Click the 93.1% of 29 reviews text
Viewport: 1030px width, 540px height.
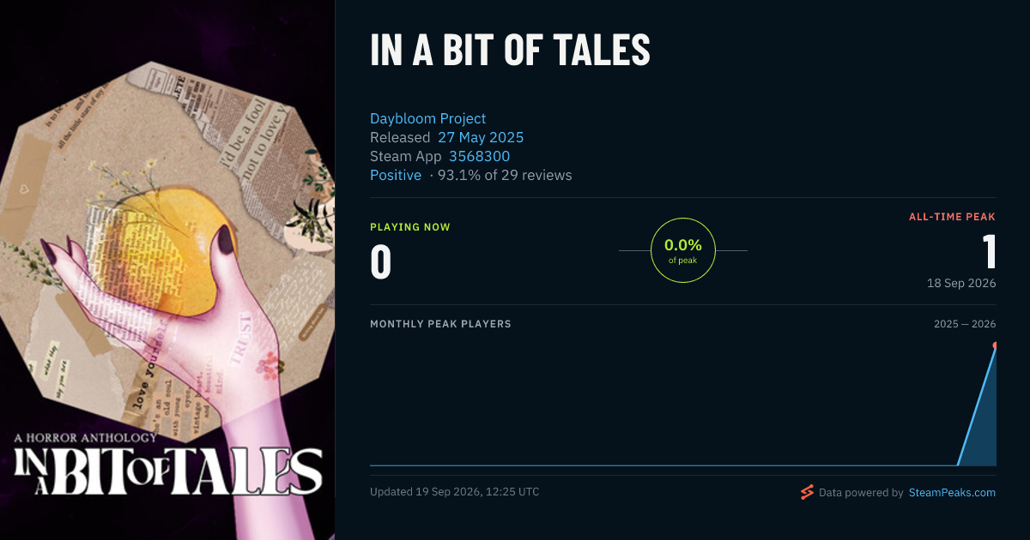[x=505, y=175]
